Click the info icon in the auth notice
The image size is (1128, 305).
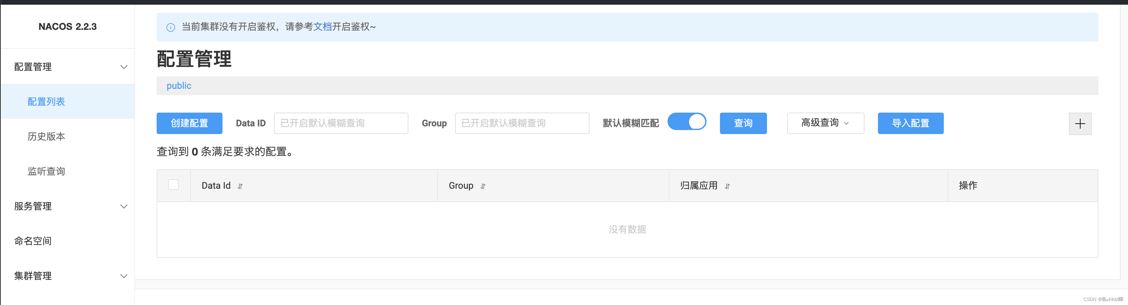(x=171, y=27)
